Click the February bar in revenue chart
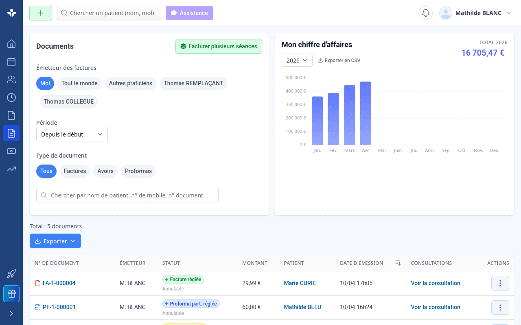Viewport: 521px width, 325px height. pos(333,119)
